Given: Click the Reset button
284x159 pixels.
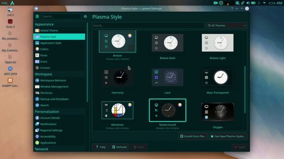Looking at the screenshot, I should (x=138, y=147).
